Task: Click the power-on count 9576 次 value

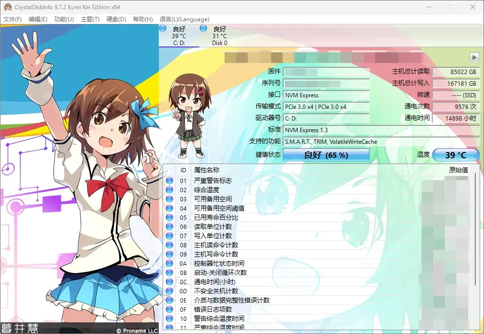Action: 455,107
